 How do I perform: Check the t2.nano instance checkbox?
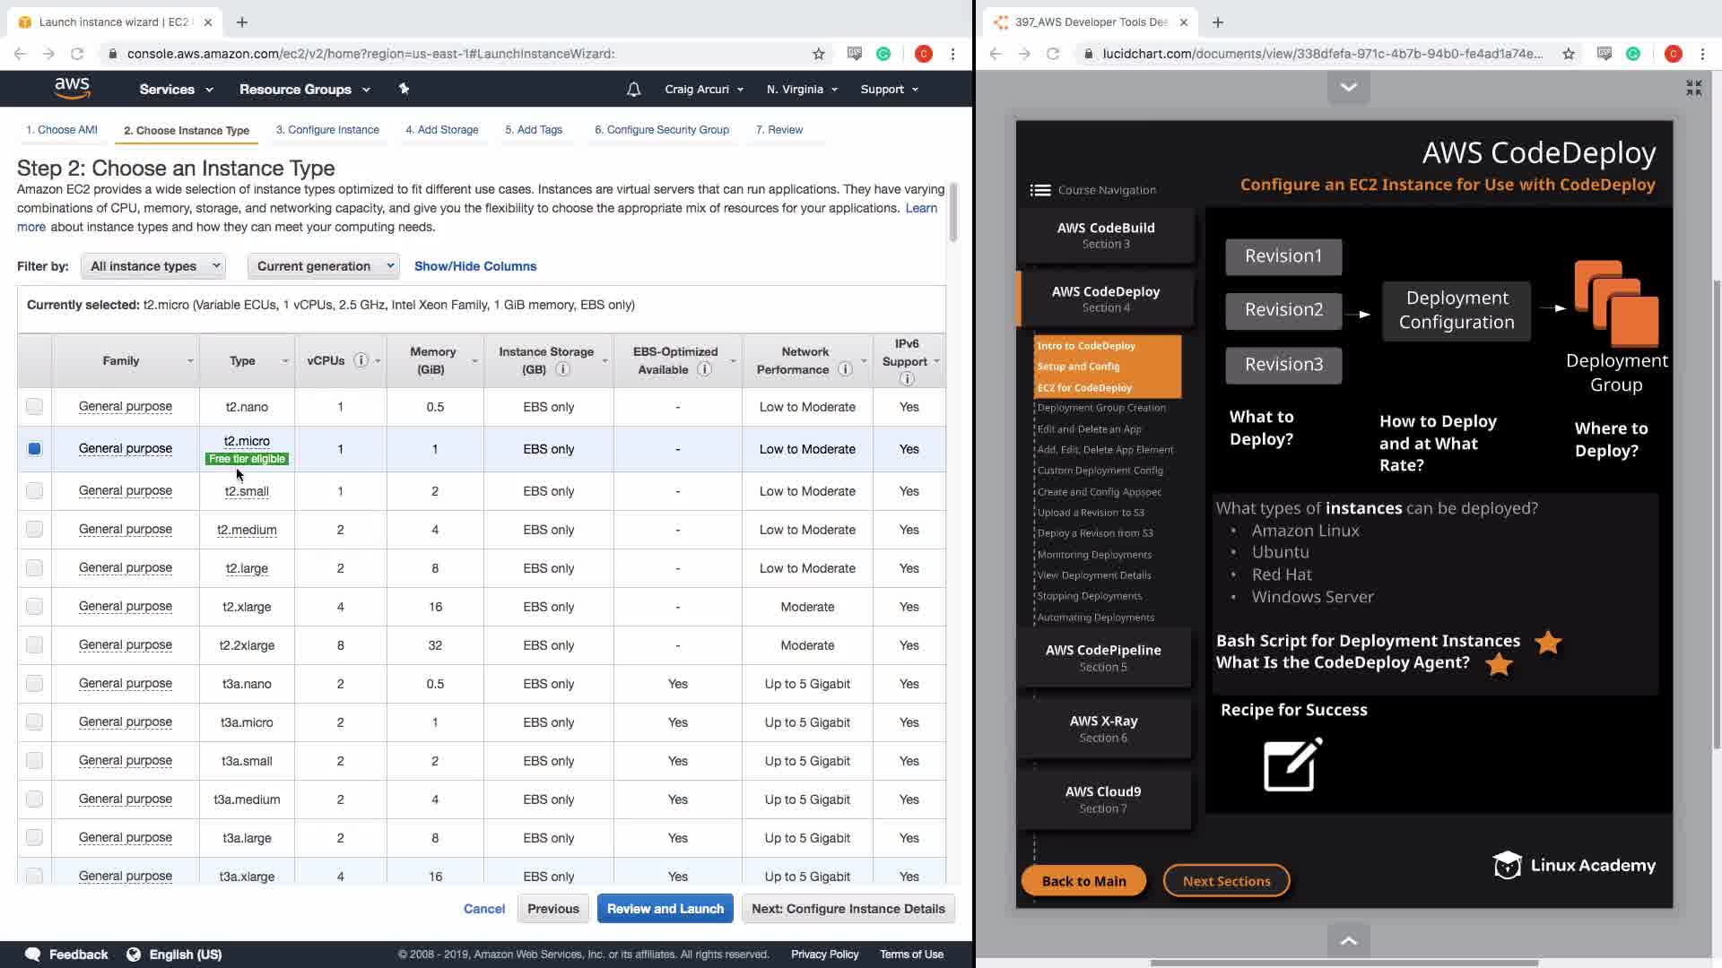[34, 407]
